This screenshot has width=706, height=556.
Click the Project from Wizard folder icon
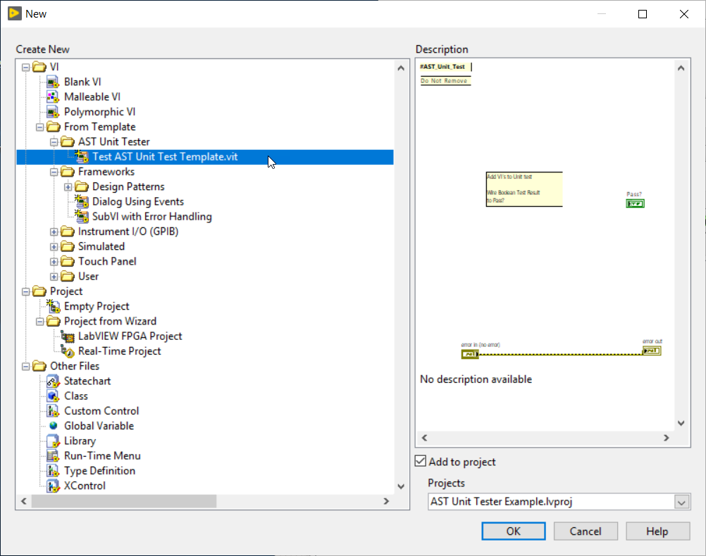click(x=53, y=321)
